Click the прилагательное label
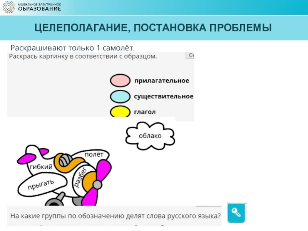The width and height of the screenshot is (308, 231). coord(161,80)
